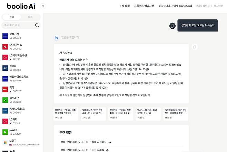Copy the AI answer using copy icon
This screenshot has height=152, width=227.
tap(195, 47)
